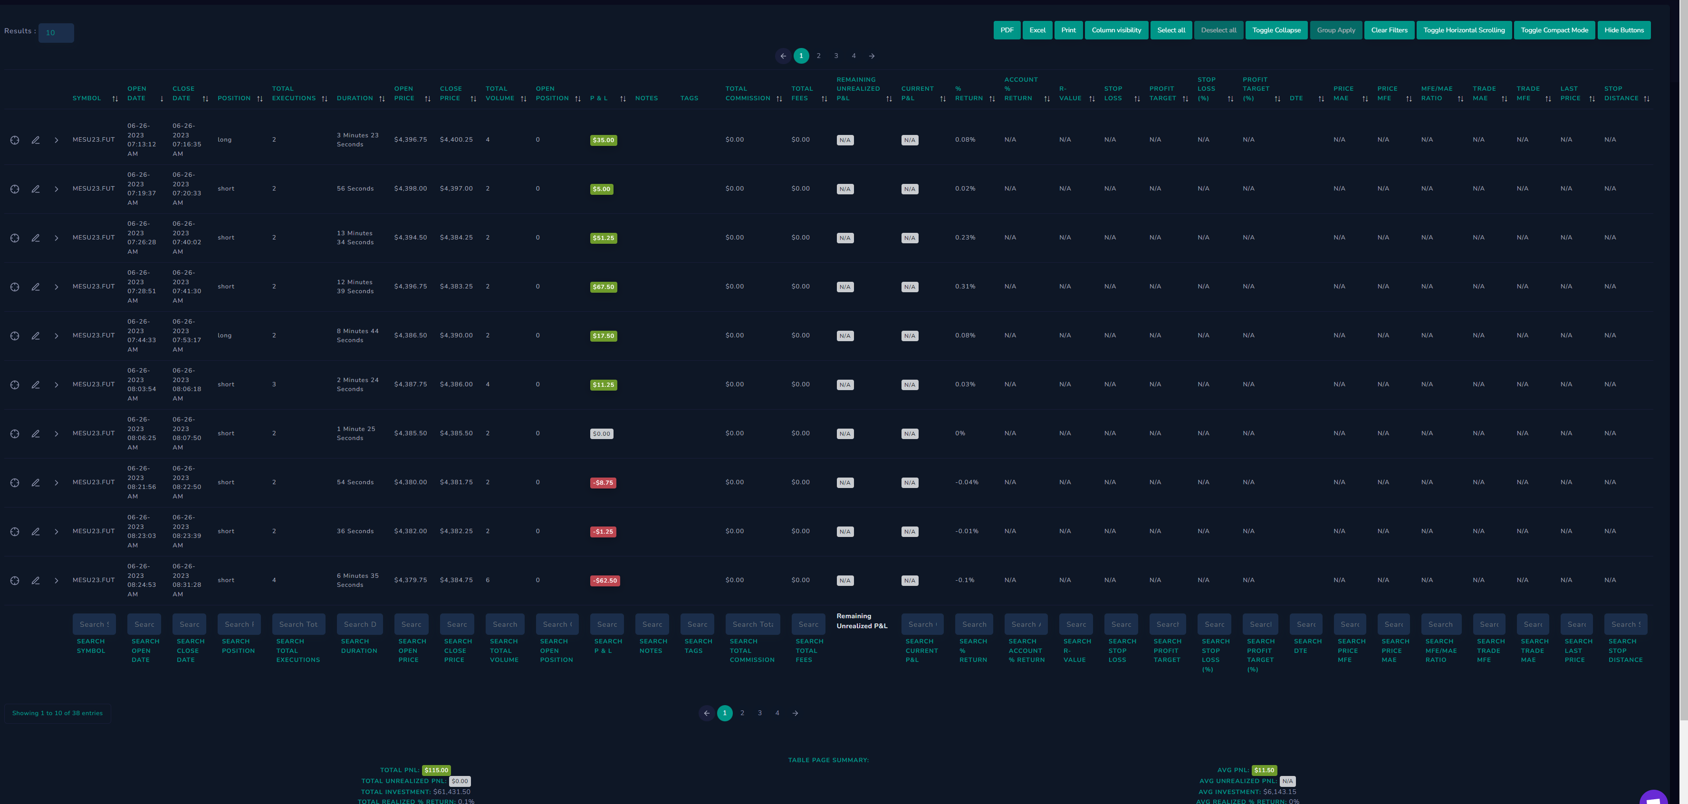The width and height of the screenshot is (1688, 804).
Task: Edit the trade opened 08:06:25 AM
Action: point(35,434)
